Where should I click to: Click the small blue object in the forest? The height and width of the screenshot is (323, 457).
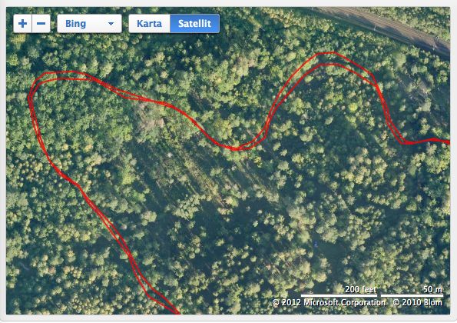[316, 245]
